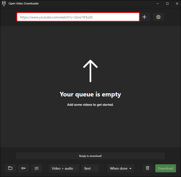
Task: Open the Best quality dropdown
Action: tap(90, 168)
